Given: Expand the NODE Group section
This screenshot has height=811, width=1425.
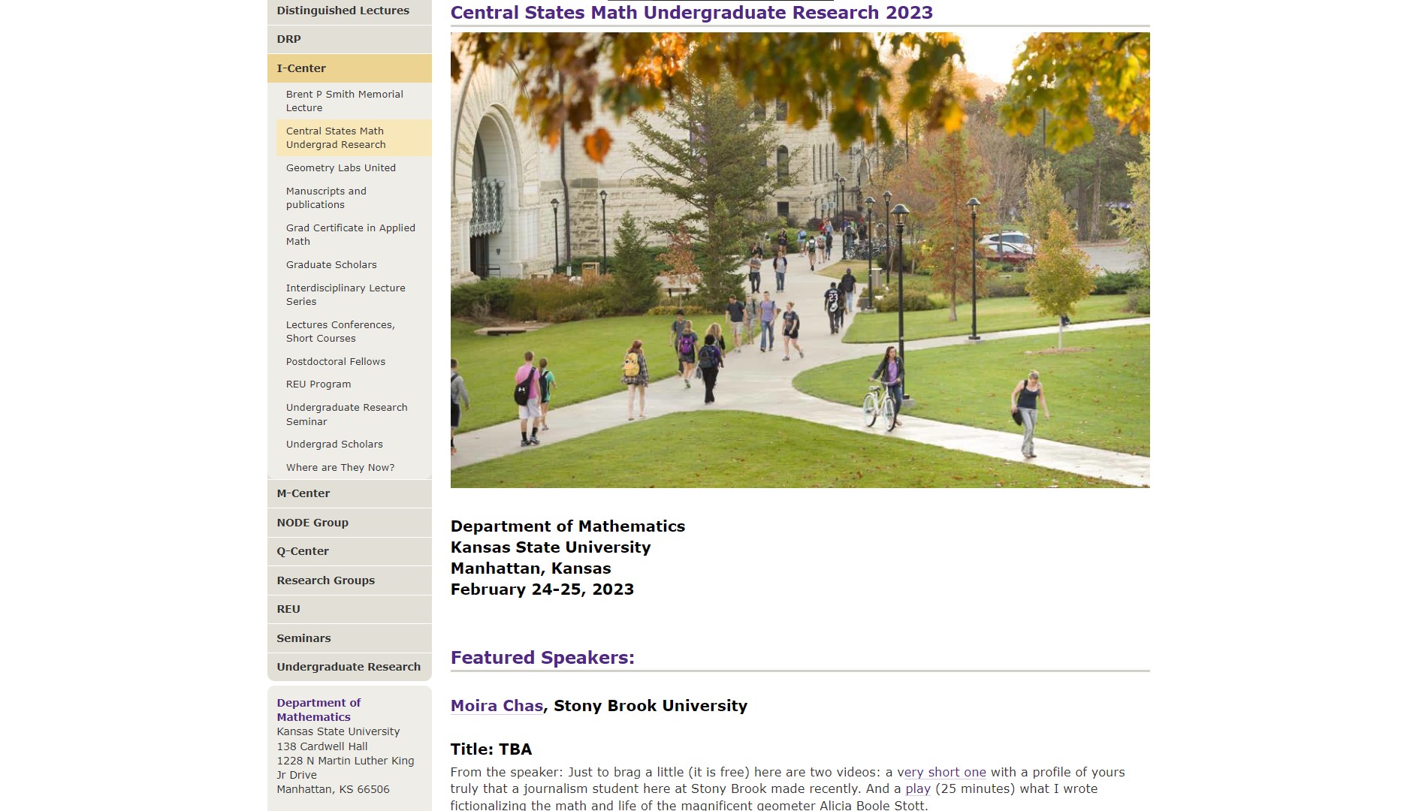Looking at the screenshot, I should point(312,523).
